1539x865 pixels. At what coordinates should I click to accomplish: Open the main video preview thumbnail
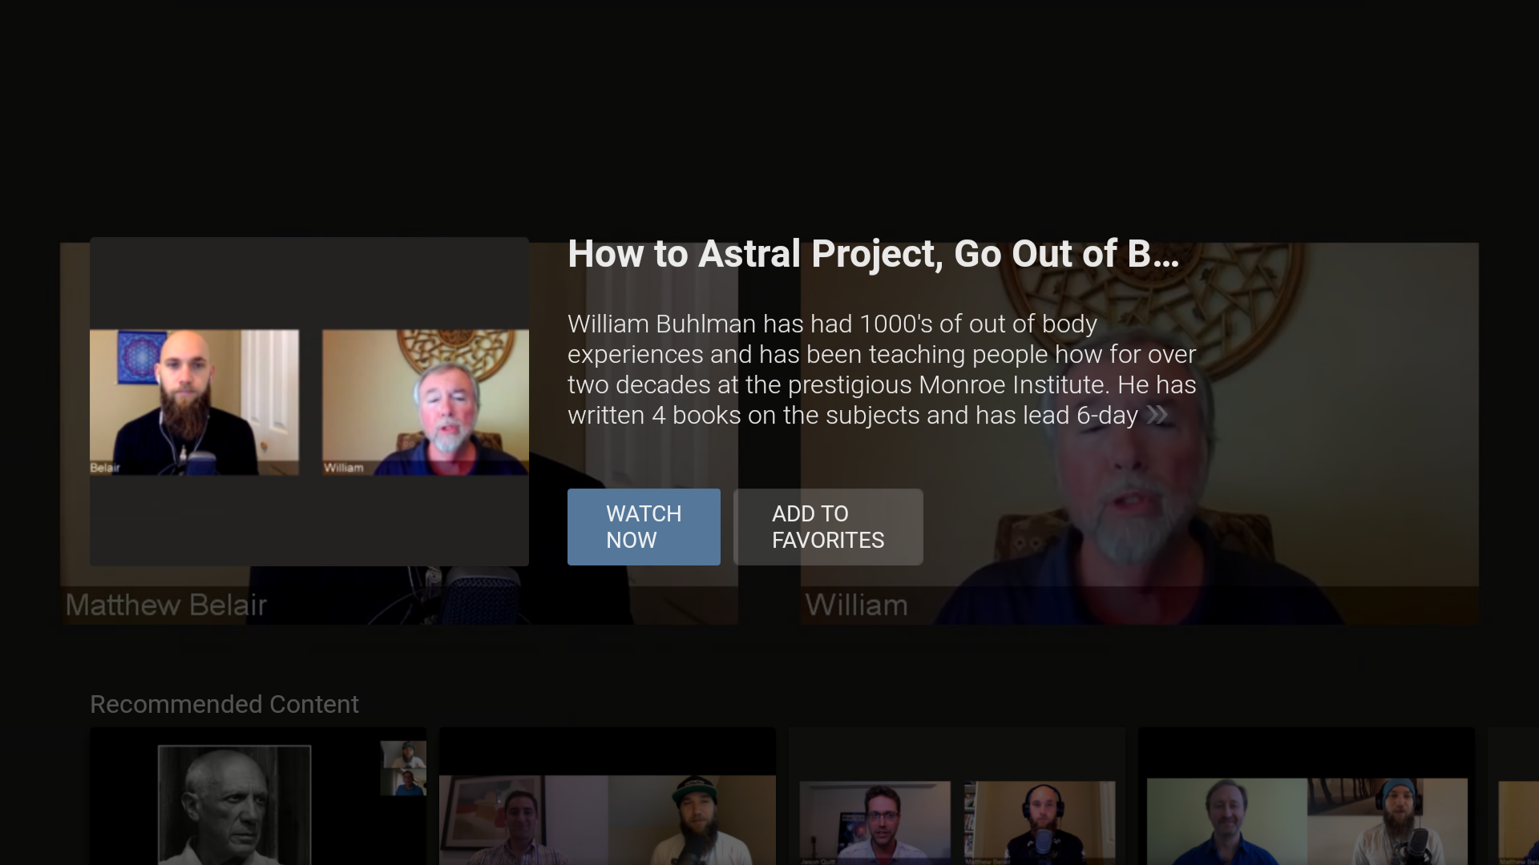click(x=309, y=400)
